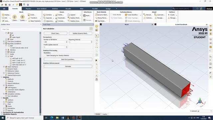Click Update Dynamic Mesh button
Image resolution: width=213 pixels, height=120 pixels.
click(81, 33)
